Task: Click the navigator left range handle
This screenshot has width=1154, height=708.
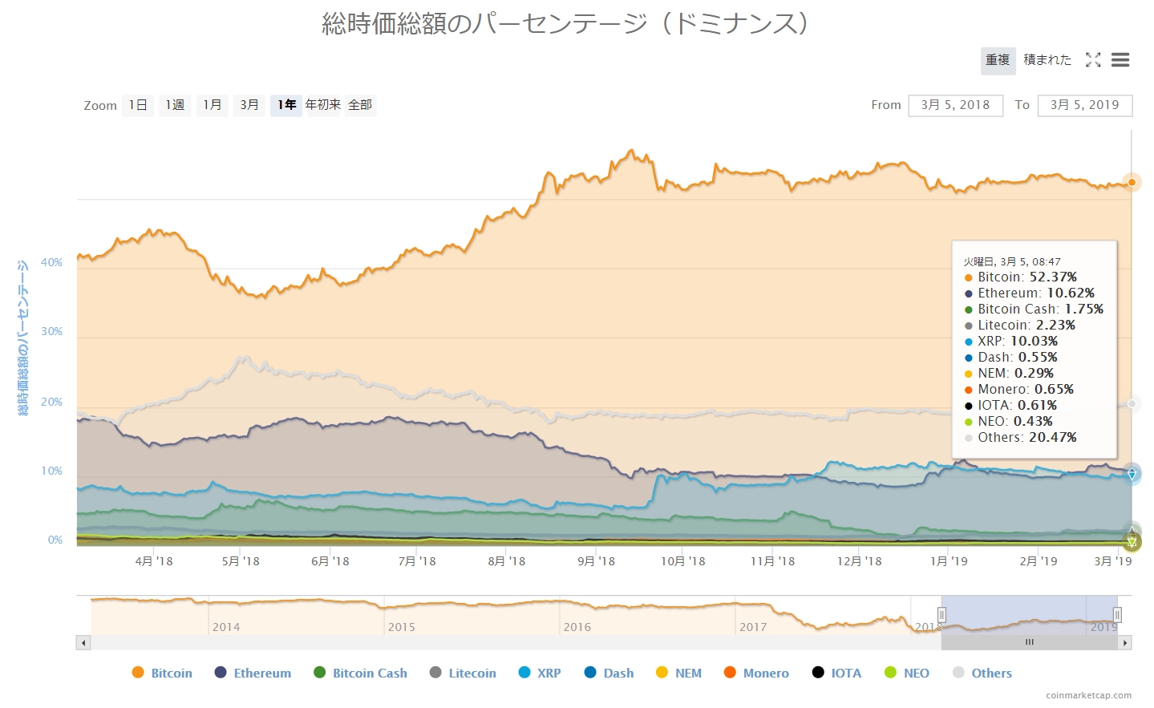Action: [x=941, y=615]
